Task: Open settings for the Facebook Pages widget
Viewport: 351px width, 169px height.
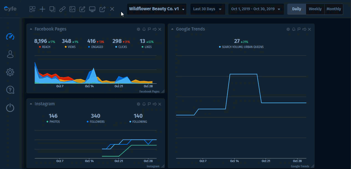Action: 138,29
